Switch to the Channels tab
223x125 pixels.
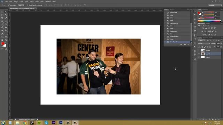click(x=205, y=38)
